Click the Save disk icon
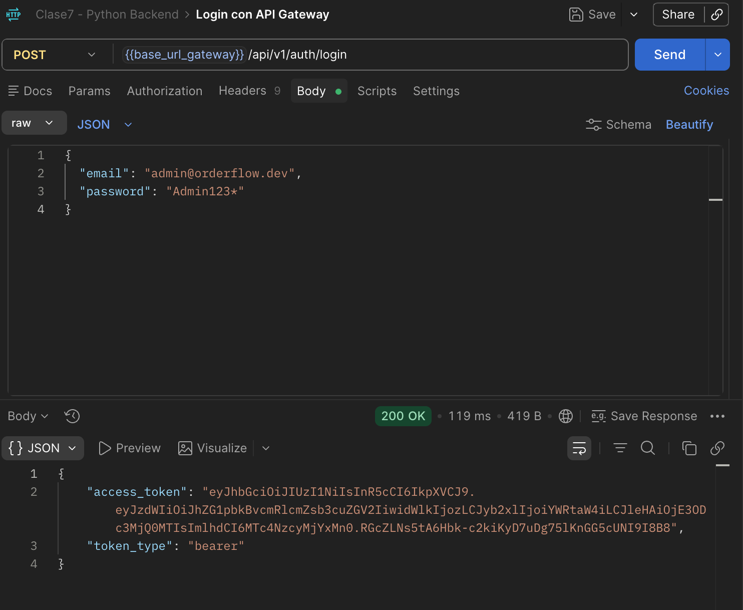 [576, 15]
